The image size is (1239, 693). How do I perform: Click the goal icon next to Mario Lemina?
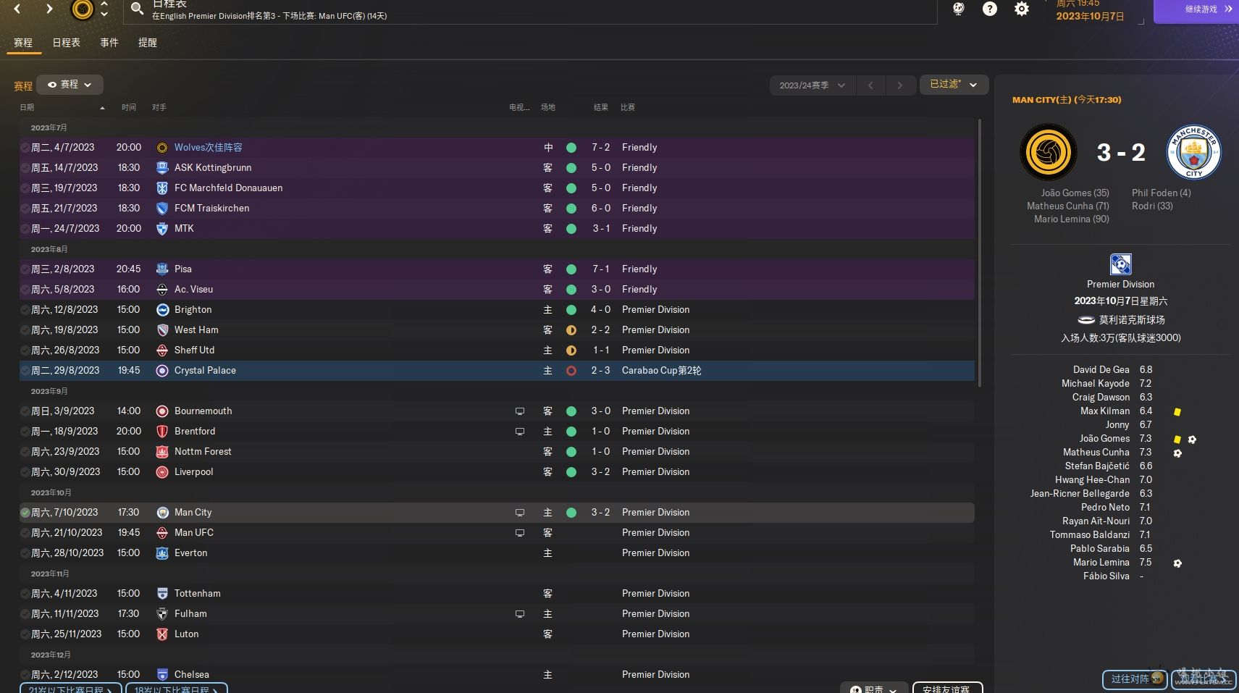(x=1177, y=563)
